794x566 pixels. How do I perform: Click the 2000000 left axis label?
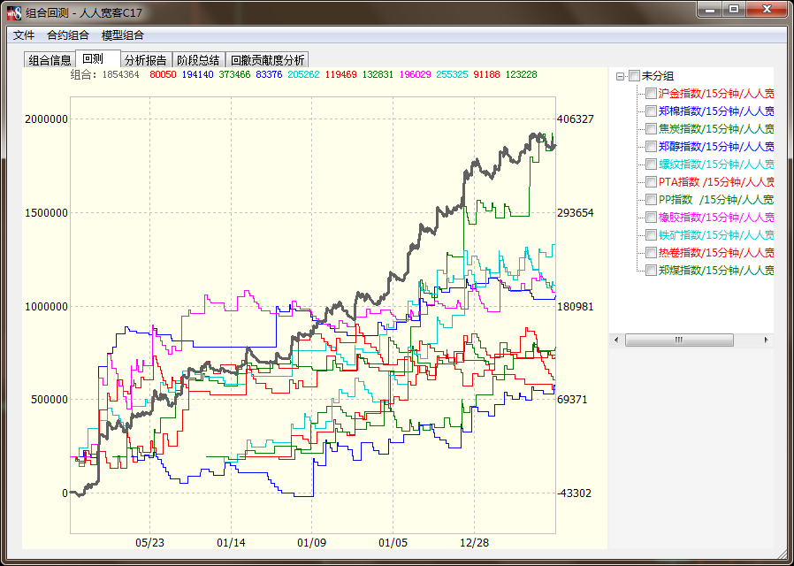[x=46, y=119]
